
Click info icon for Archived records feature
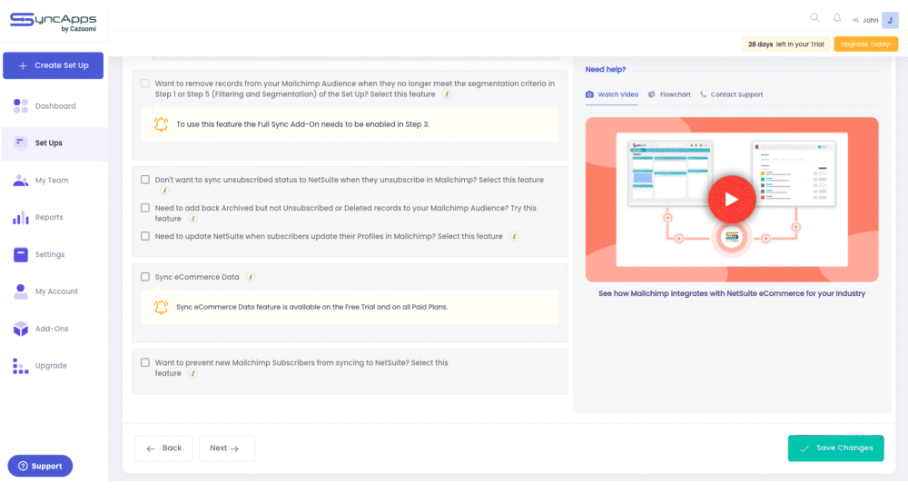192,219
